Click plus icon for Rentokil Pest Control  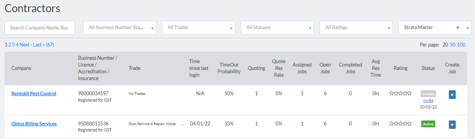pos(452,94)
